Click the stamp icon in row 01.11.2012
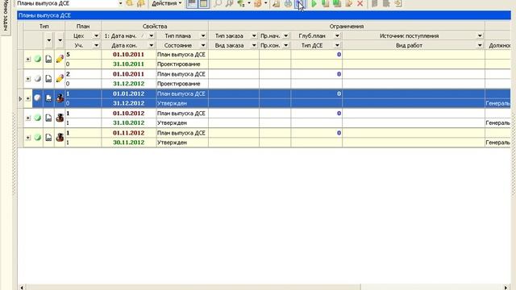 click(x=60, y=138)
